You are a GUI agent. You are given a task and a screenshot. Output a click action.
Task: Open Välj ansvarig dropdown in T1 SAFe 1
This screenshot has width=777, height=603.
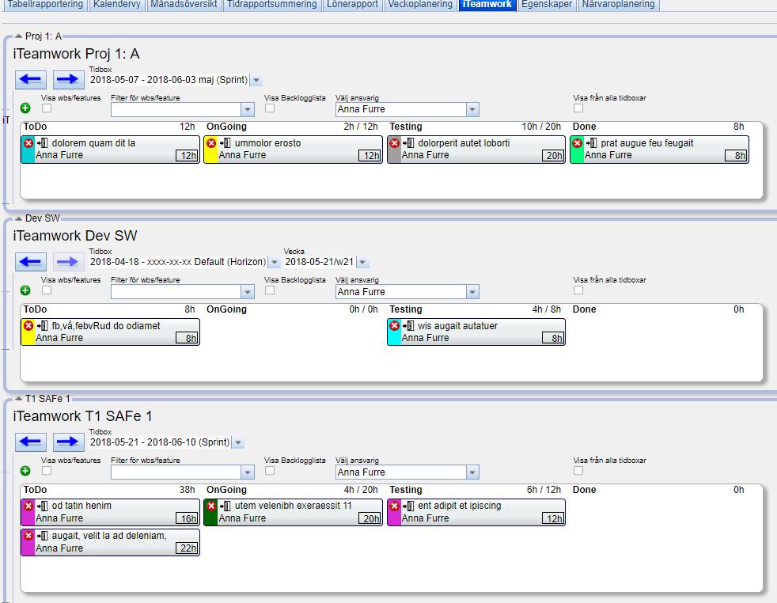[472, 472]
